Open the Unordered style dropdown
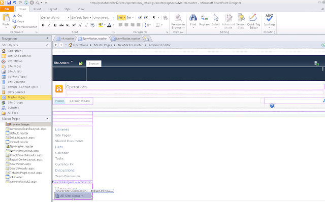The width and height of the screenshot is (325, 202). [x=104, y=18]
